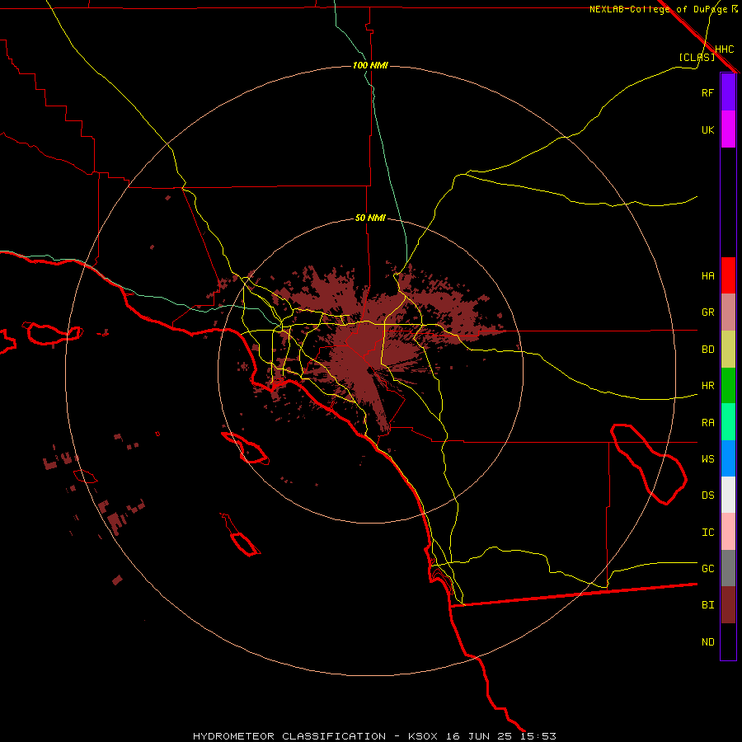Click the BI brown legend swatch
Viewport: 742px width, 742px height.
pyautogui.click(x=728, y=605)
